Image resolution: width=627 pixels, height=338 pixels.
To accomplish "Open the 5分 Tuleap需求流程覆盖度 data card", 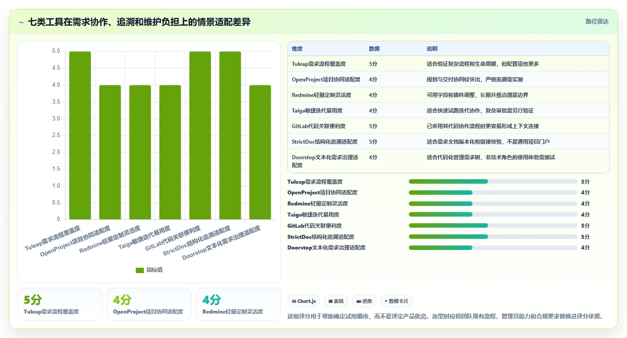I will pyautogui.click(x=60, y=304).
